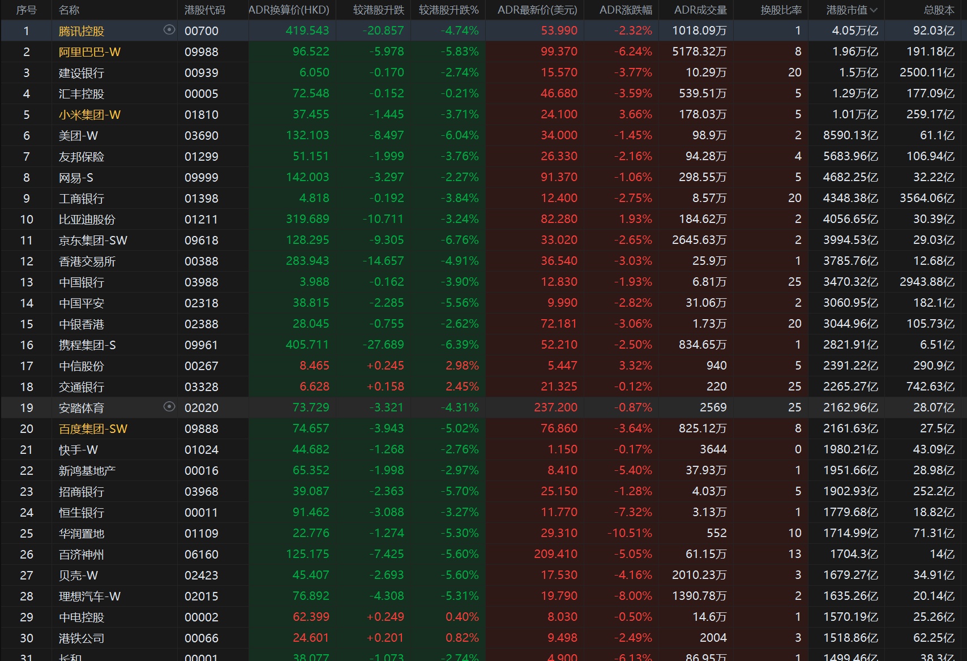The image size is (967, 661).
Task: Sort the table by ADR涨跌幅 header
Action: pyautogui.click(x=625, y=10)
